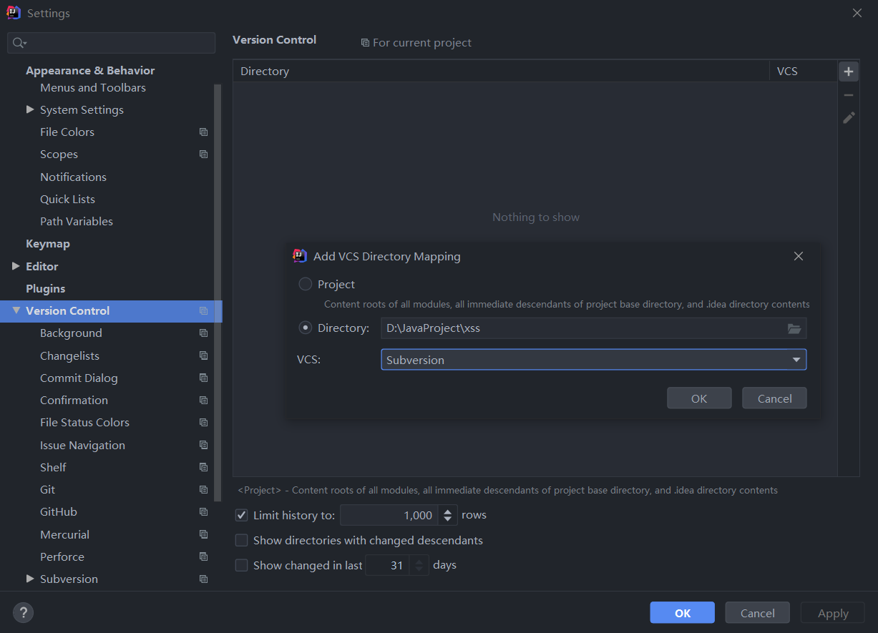Click the plus icon to add VCS mapping
Image resolution: width=878 pixels, height=633 pixels.
click(x=849, y=72)
